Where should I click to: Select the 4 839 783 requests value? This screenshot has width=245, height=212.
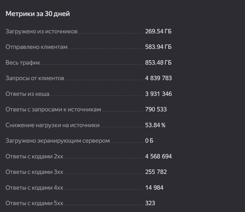click(158, 78)
